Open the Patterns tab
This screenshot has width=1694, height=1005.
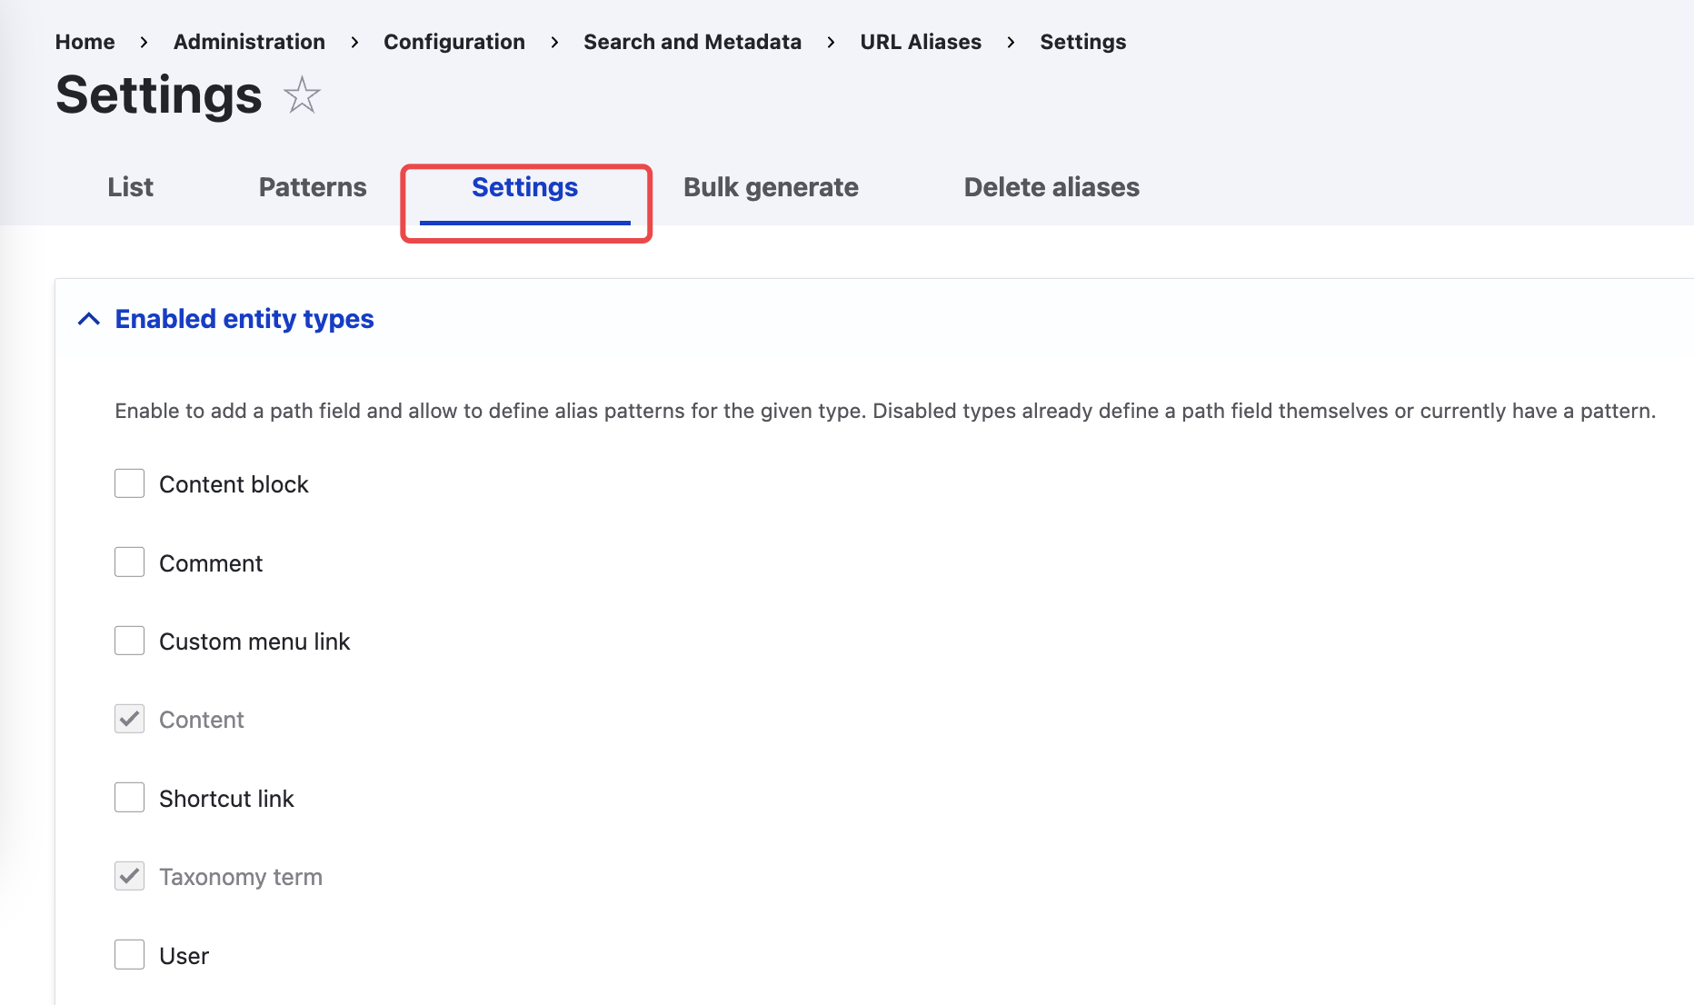point(313,187)
